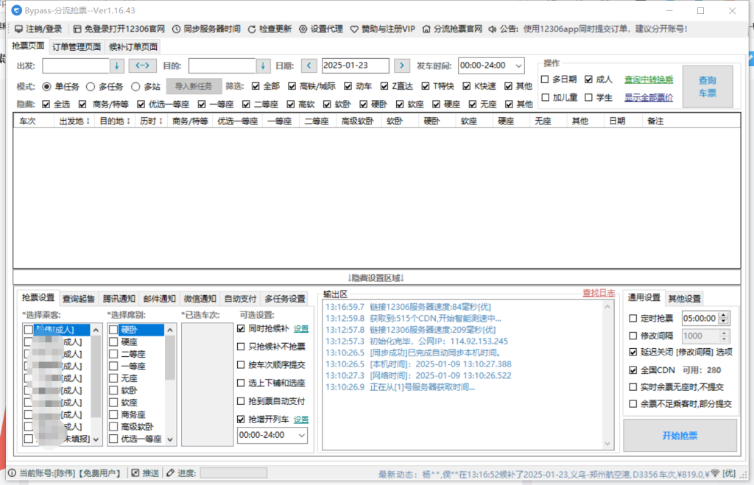This screenshot has width=754, height=485.
Task: Enable 只抢候补不抢票 checkbox
Action: [x=241, y=347]
